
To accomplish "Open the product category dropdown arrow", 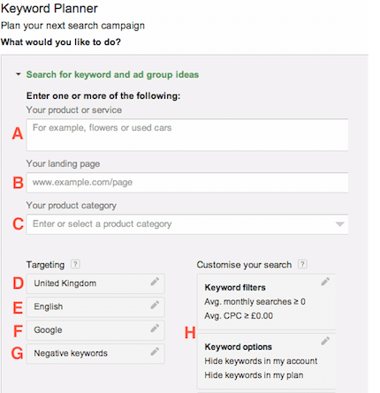I will click(x=339, y=224).
